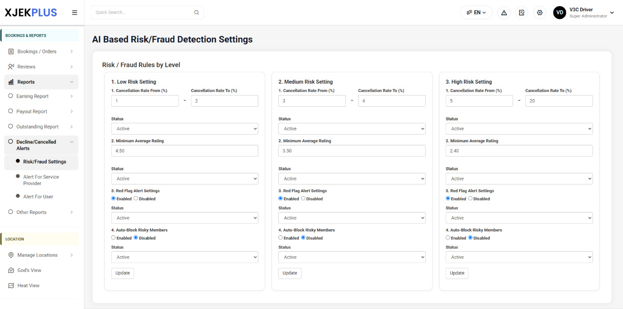Open Low Risk Red Flag Status dropdown
623x309 pixels.
click(185, 218)
